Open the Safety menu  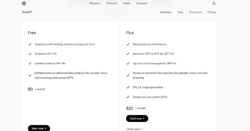click(127, 3)
